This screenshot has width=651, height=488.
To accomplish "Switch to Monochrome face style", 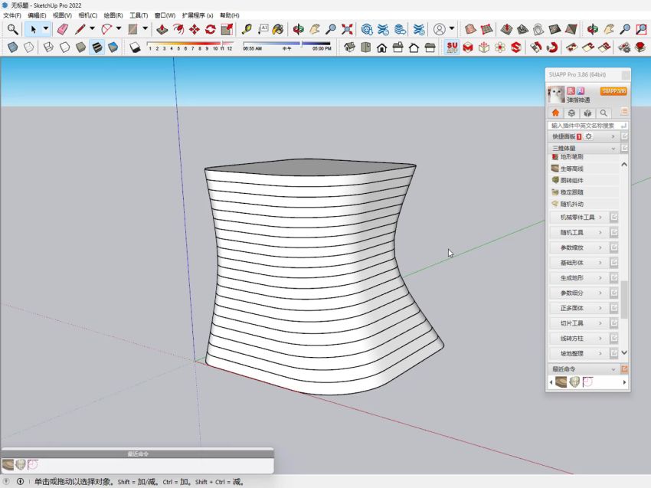I will pyautogui.click(x=113, y=47).
